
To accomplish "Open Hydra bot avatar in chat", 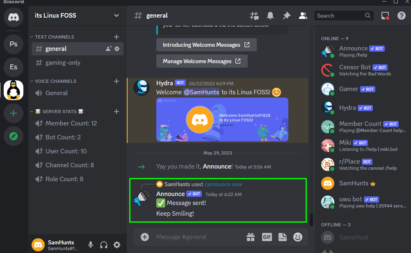I will coord(142,87).
